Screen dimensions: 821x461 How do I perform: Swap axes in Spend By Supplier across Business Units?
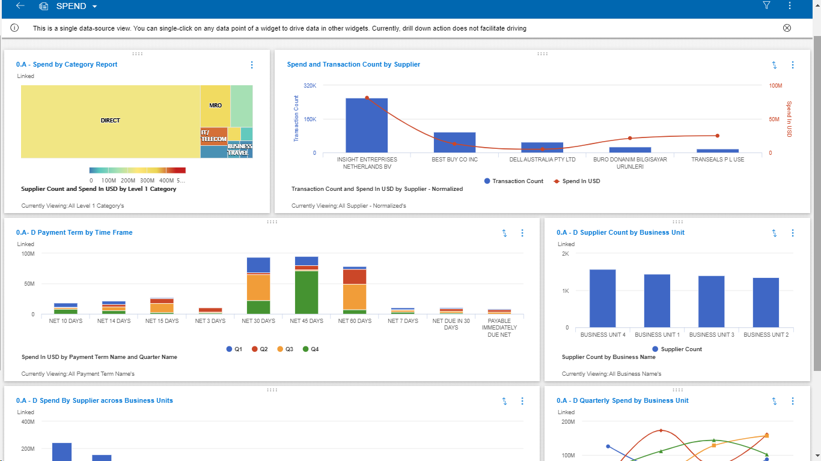[x=504, y=401]
